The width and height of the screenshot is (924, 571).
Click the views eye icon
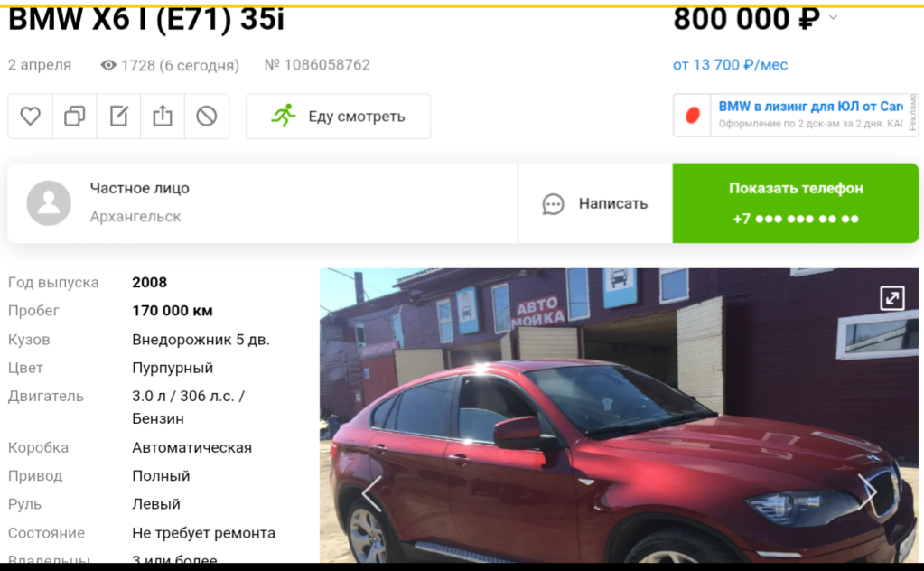(108, 65)
